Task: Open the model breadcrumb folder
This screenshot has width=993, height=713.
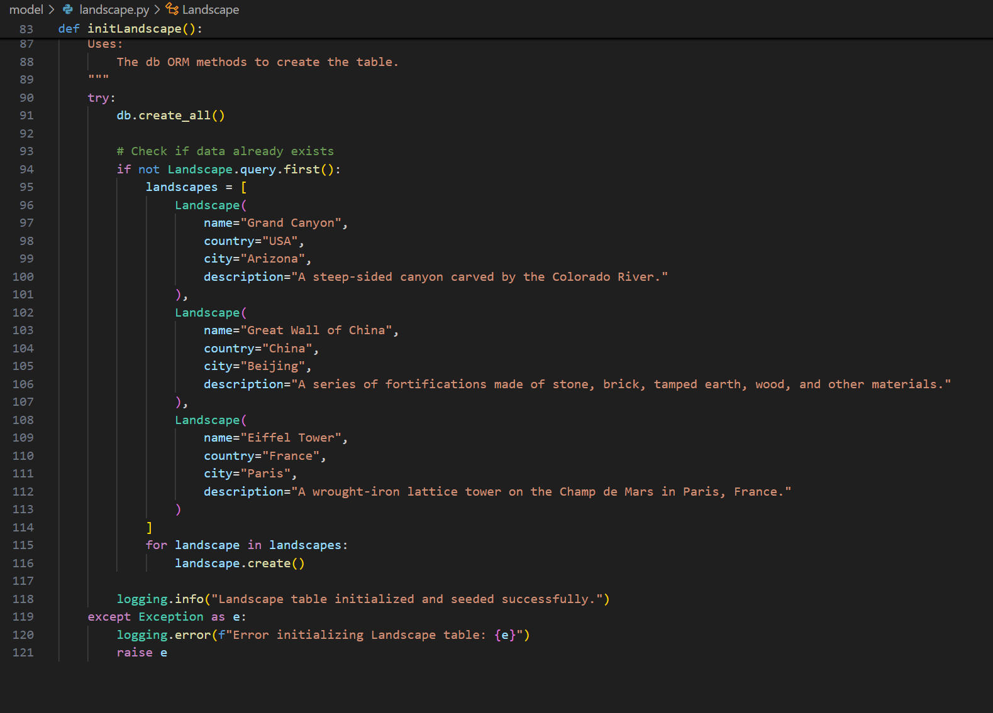Action: tap(26, 9)
